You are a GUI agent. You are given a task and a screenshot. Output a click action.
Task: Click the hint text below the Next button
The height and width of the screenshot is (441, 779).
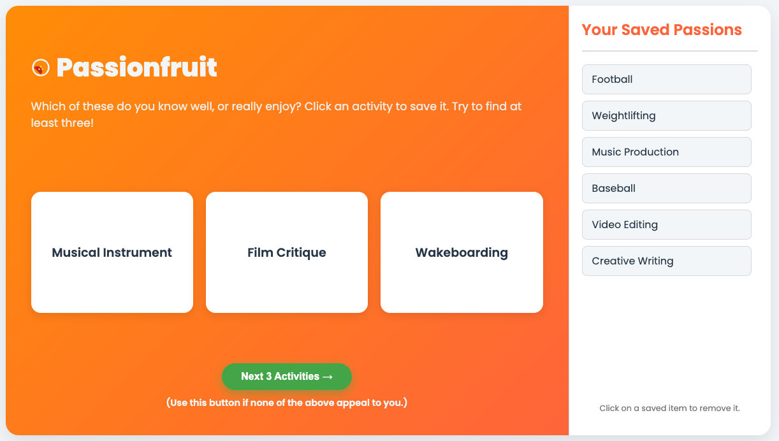(286, 402)
